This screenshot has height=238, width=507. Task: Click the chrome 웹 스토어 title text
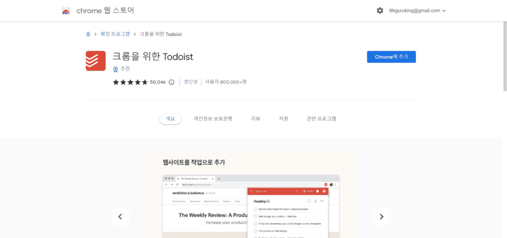coord(105,11)
